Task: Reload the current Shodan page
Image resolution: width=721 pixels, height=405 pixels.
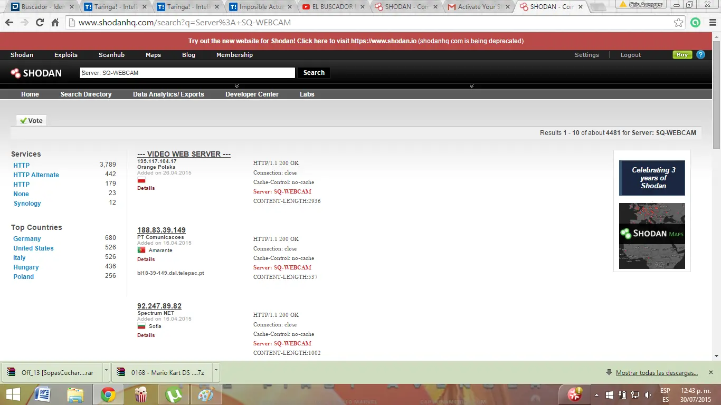Action: [x=40, y=23]
